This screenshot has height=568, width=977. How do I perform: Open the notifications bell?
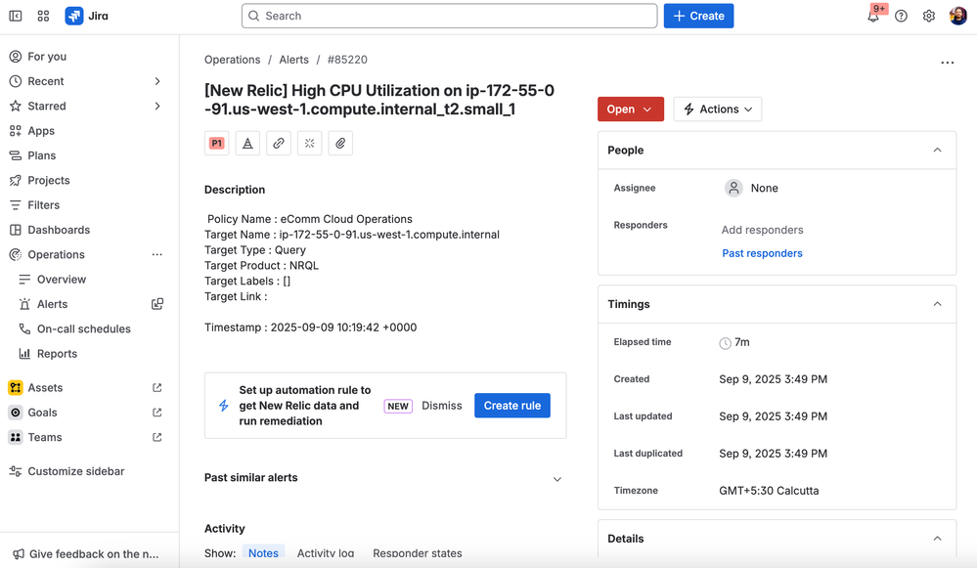[x=873, y=17]
